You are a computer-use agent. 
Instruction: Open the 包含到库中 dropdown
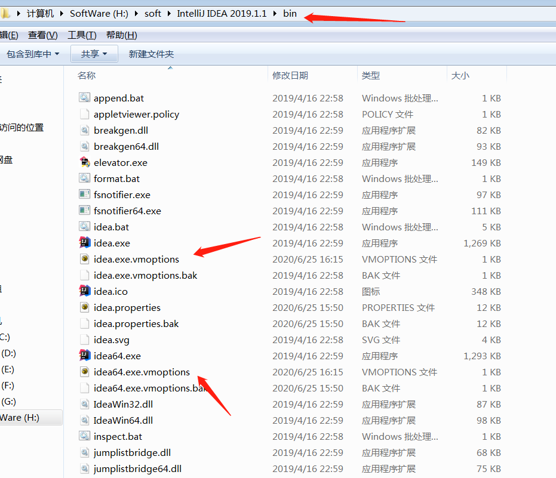pos(33,54)
